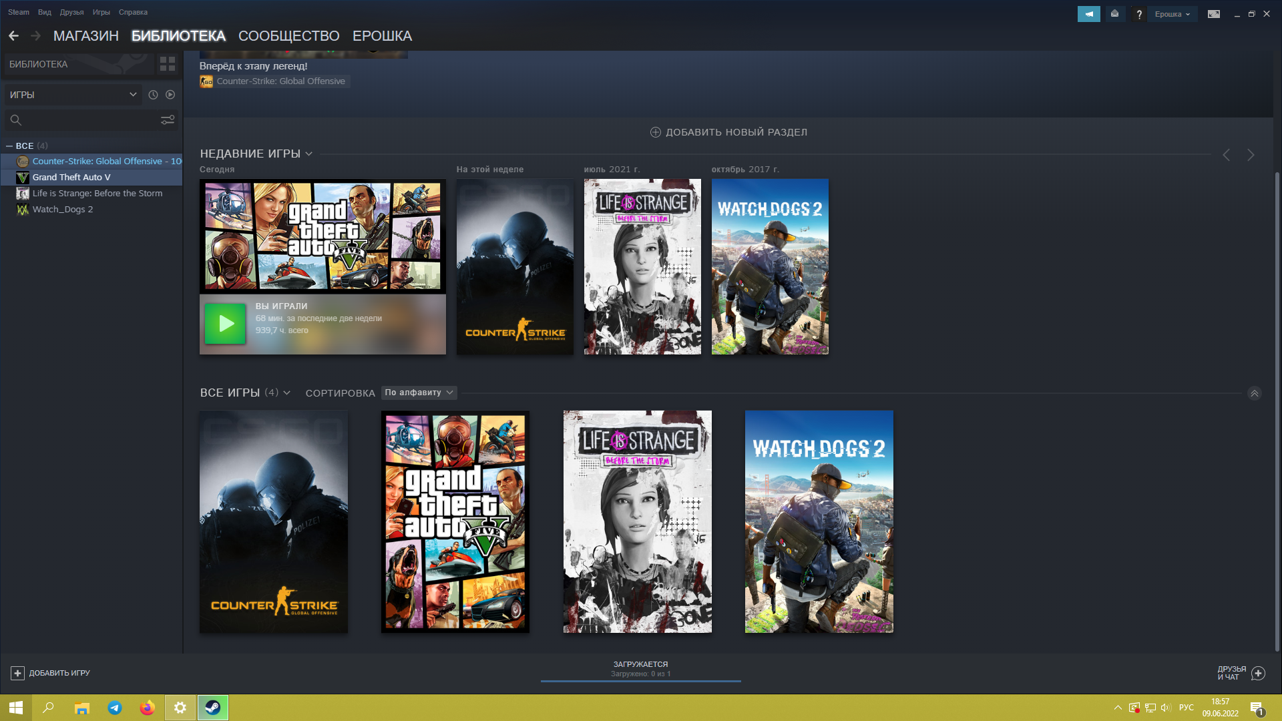This screenshot has width=1282, height=721.
Task: Open Life is Strange cover in all games
Action: [638, 521]
